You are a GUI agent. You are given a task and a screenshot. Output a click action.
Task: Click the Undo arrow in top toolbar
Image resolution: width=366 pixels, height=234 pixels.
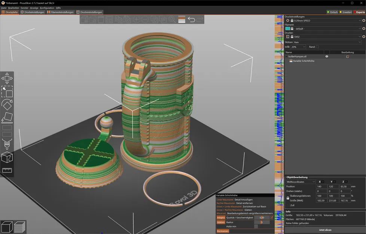coord(191,19)
